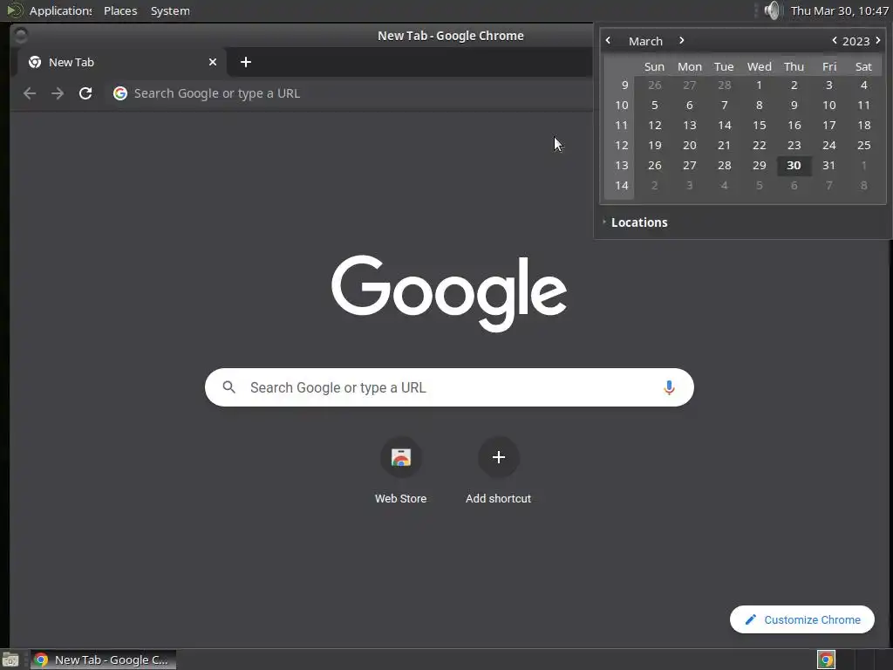This screenshot has width=893, height=670.
Task: Open the Applications menu
Action: pos(60,10)
